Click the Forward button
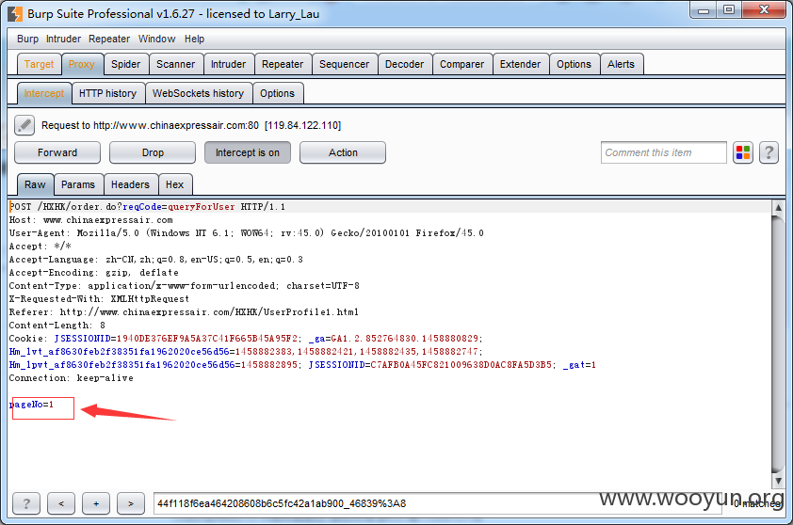The height and width of the screenshot is (525, 793). 57,152
